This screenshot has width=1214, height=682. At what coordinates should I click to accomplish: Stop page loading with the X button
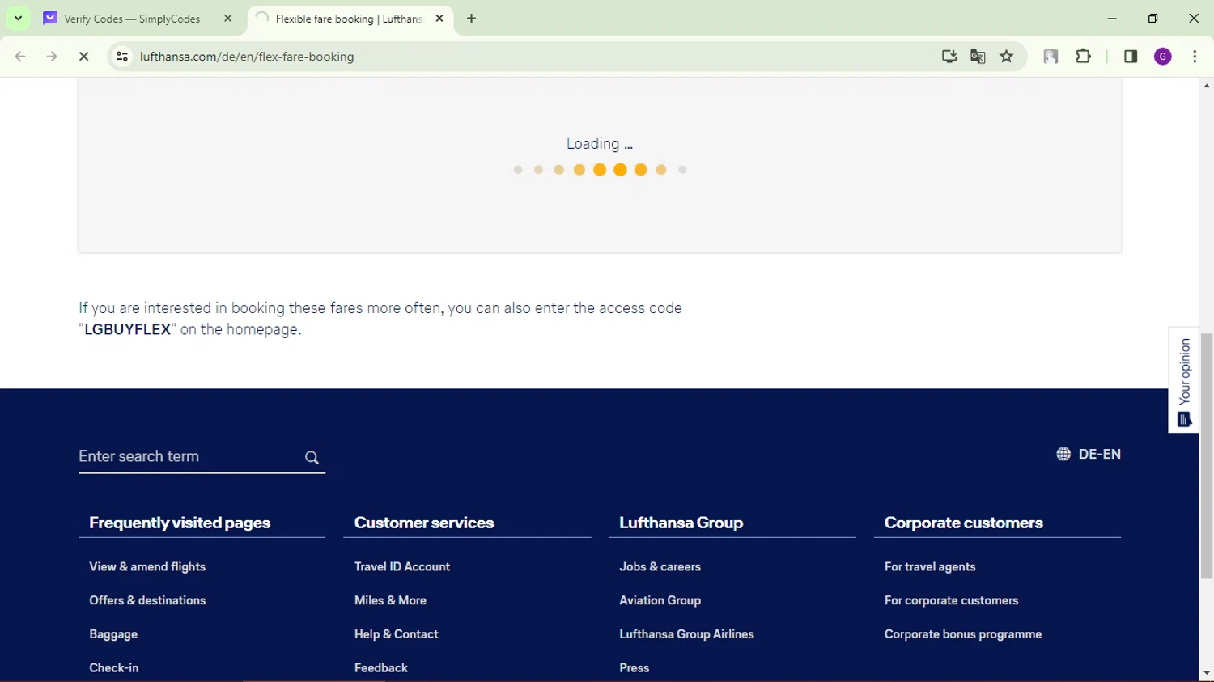tap(83, 57)
